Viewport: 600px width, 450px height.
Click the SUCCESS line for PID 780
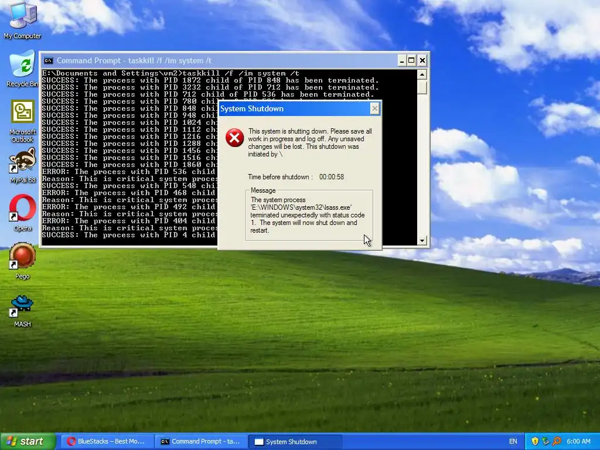click(x=129, y=101)
